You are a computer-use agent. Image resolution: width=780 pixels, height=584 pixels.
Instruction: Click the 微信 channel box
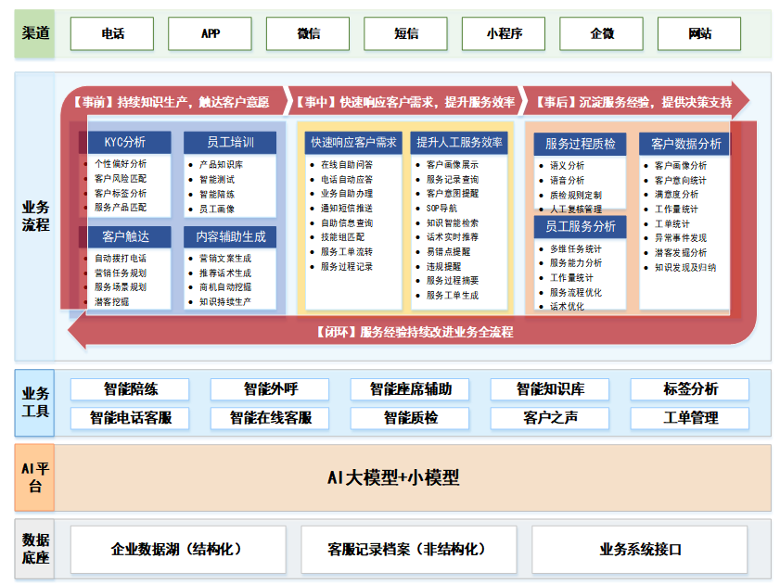[x=308, y=33]
